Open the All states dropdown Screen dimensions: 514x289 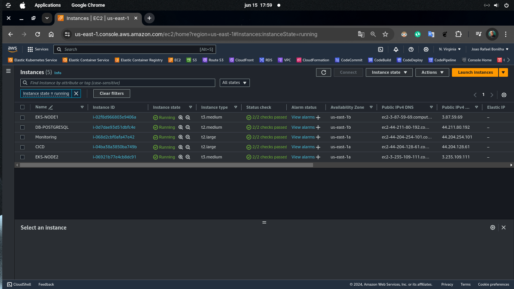[235, 83]
